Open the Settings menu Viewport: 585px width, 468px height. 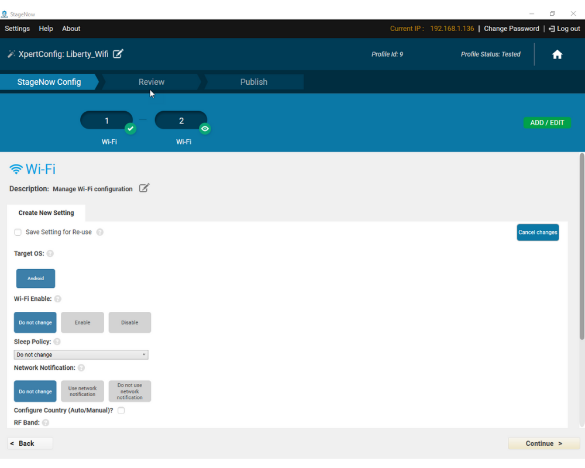pyautogui.click(x=17, y=29)
